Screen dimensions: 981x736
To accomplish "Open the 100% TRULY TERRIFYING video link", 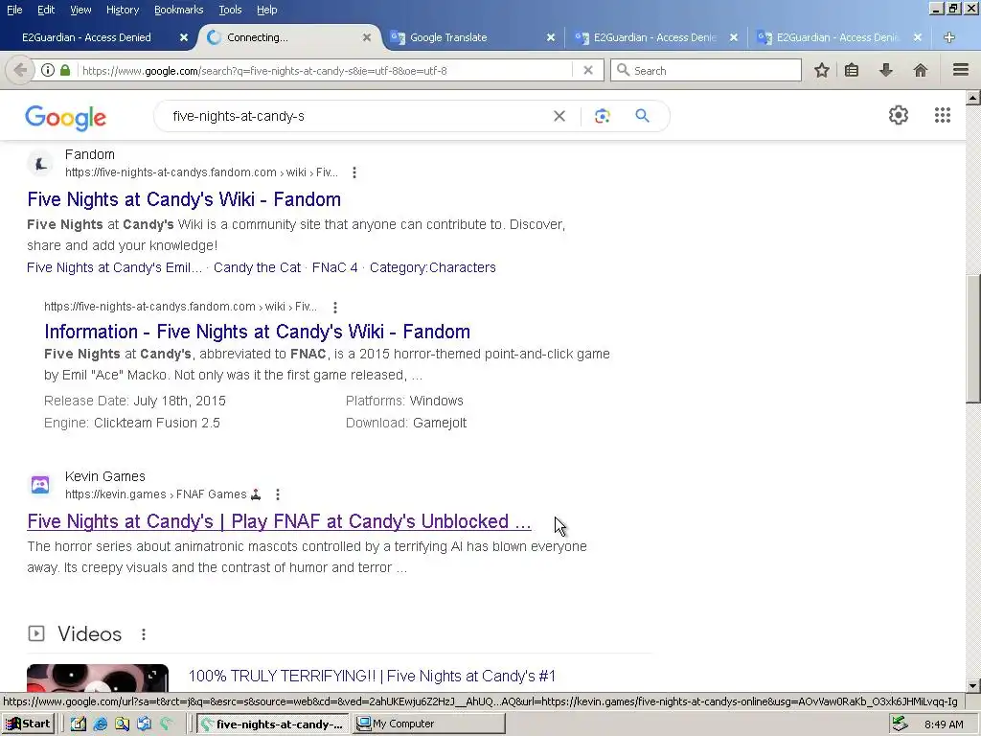I will 372,676.
